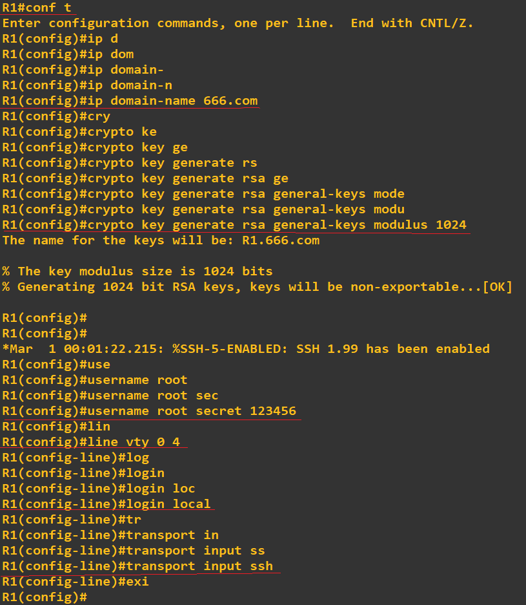Click the "R1(config-line)#tr" partial command line
The height and width of the screenshot is (605, 526).
coord(71,520)
